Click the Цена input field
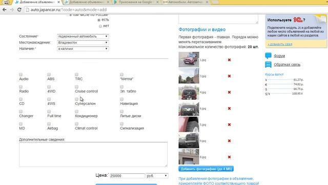Image resolution: width=328 pixels, height=185 pixels. point(128,176)
